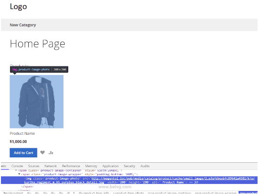
Task: Click the Add to Cart button
Action: pos(24,153)
